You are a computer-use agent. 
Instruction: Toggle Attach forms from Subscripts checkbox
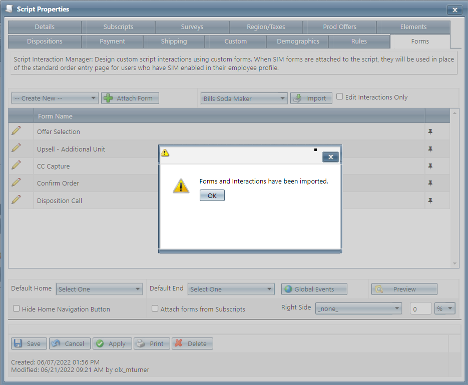[x=155, y=309]
